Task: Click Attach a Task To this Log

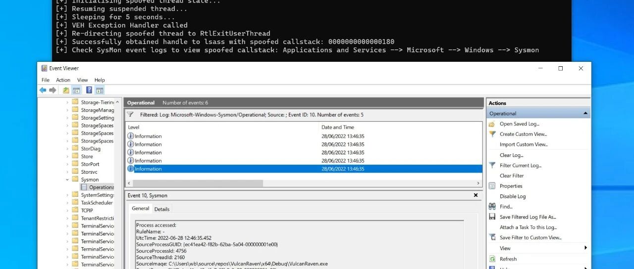Action: pos(528,227)
